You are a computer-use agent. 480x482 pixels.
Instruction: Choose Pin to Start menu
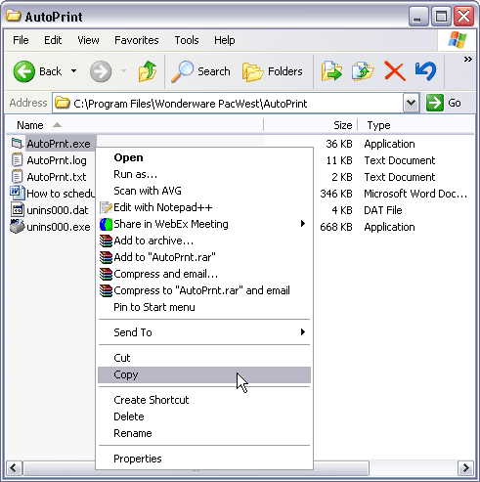[x=204, y=307]
